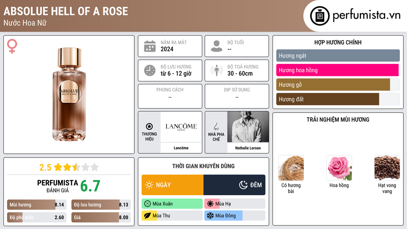
Task: Click the 2.5 rating number
Action: point(45,167)
